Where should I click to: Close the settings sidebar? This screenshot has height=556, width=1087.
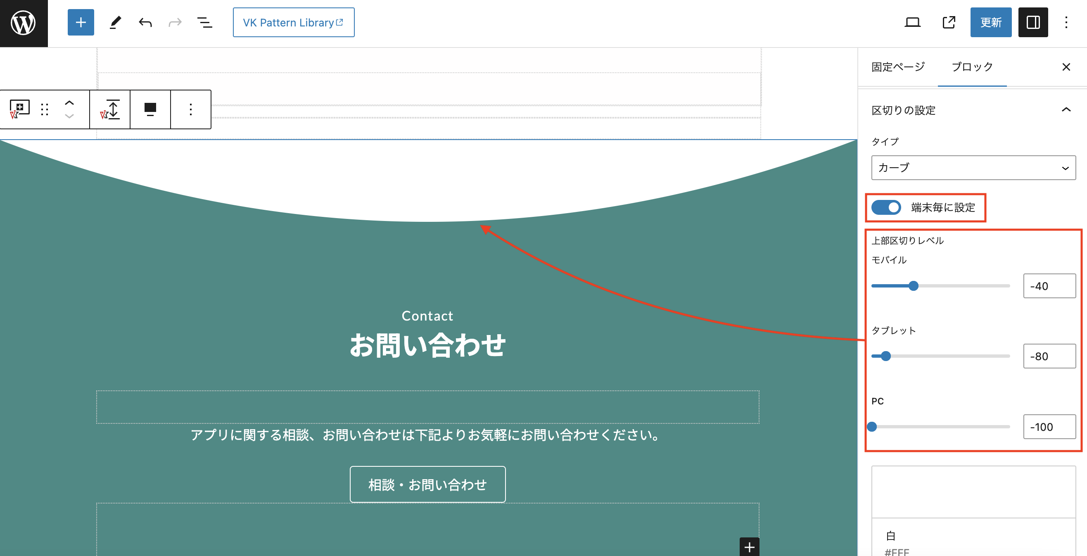point(1066,67)
